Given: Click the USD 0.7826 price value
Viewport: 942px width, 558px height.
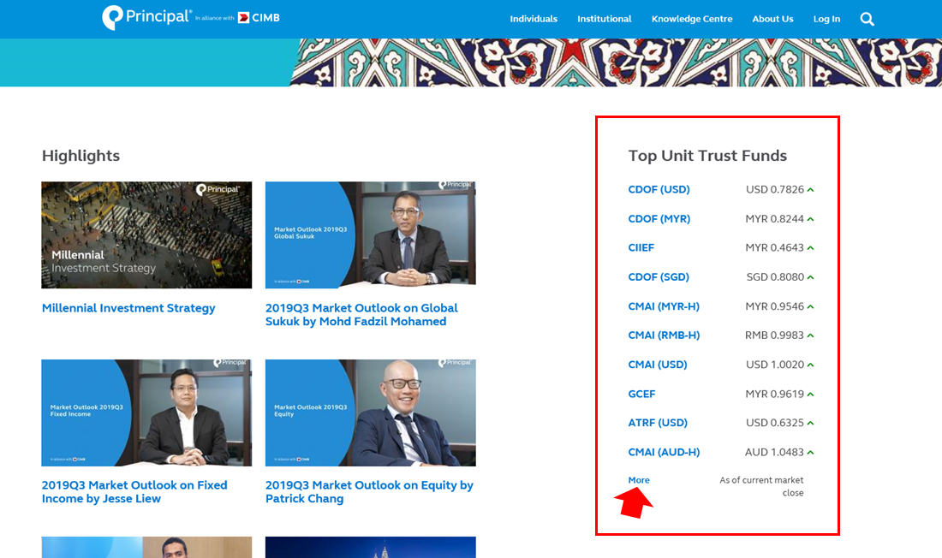Looking at the screenshot, I should (x=775, y=190).
